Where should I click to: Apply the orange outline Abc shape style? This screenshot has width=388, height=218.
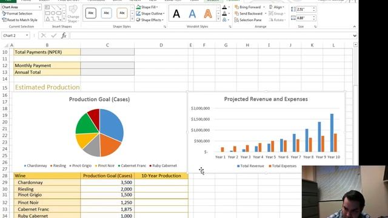coord(122,13)
